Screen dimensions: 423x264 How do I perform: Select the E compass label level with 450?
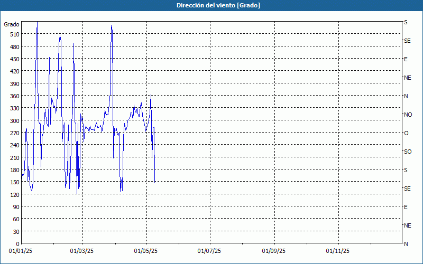click(x=406, y=59)
